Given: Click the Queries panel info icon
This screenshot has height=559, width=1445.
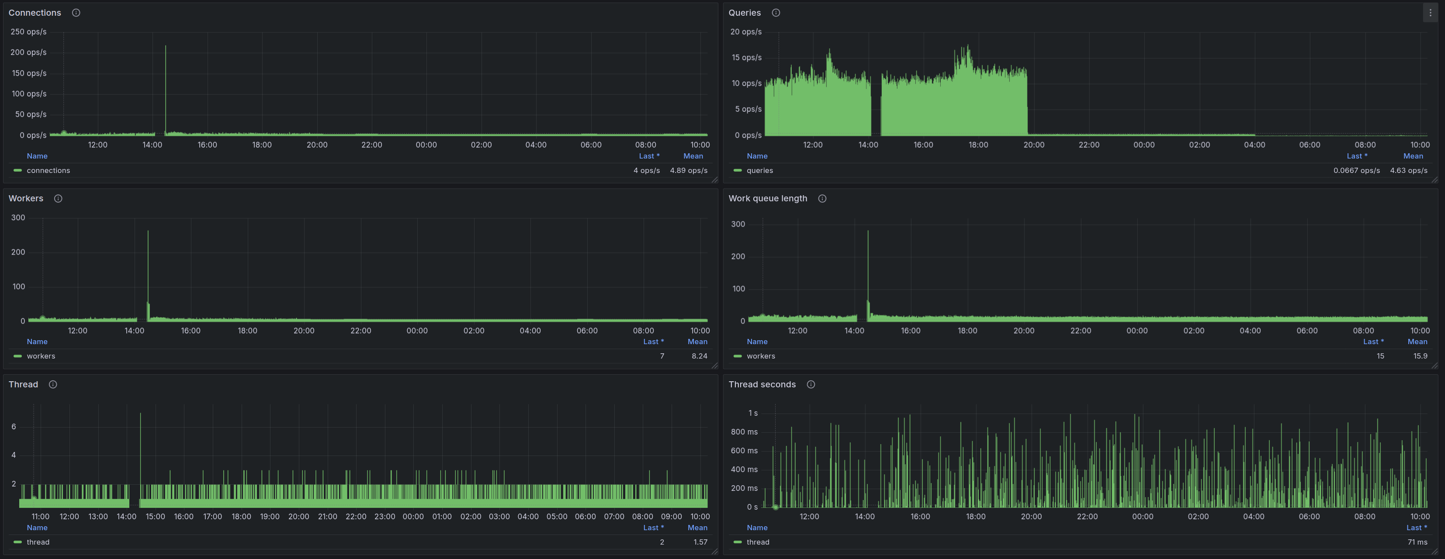Looking at the screenshot, I should (776, 13).
